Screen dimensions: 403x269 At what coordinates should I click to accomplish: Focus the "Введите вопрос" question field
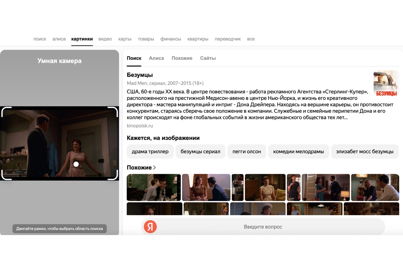pyautogui.click(x=263, y=227)
